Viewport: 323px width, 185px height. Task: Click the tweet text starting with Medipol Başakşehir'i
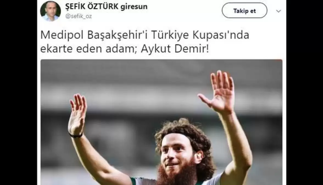click(144, 42)
